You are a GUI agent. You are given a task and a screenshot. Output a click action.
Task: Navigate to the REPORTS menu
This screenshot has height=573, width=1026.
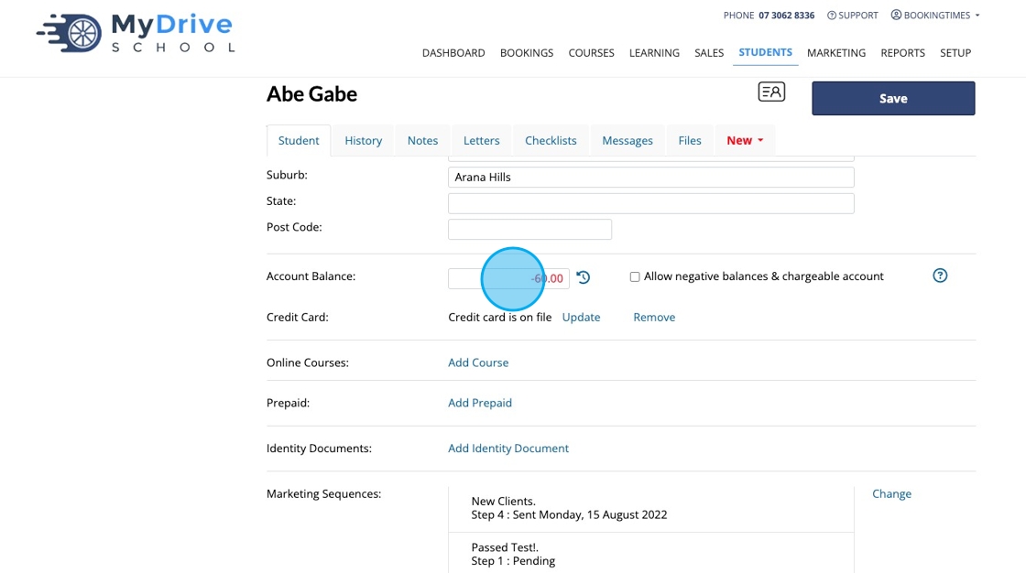tap(902, 53)
